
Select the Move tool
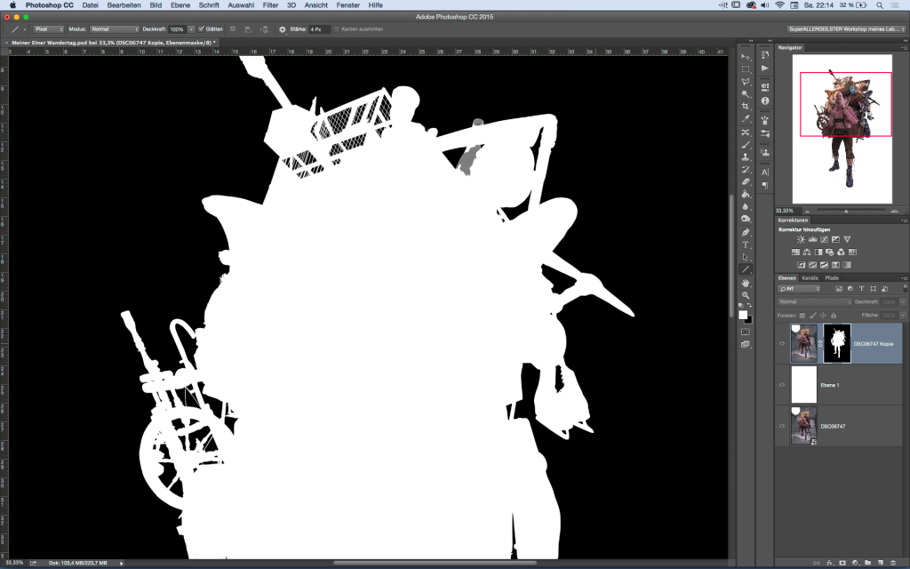(x=746, y=57)
